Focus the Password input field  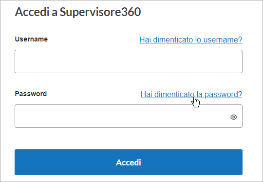(129, 116)
